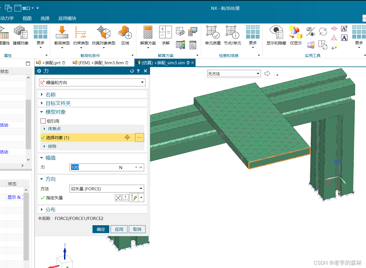Screen dimensions: 366x268
Task: Open the 选择 menu tab
Action: [45, 18]
